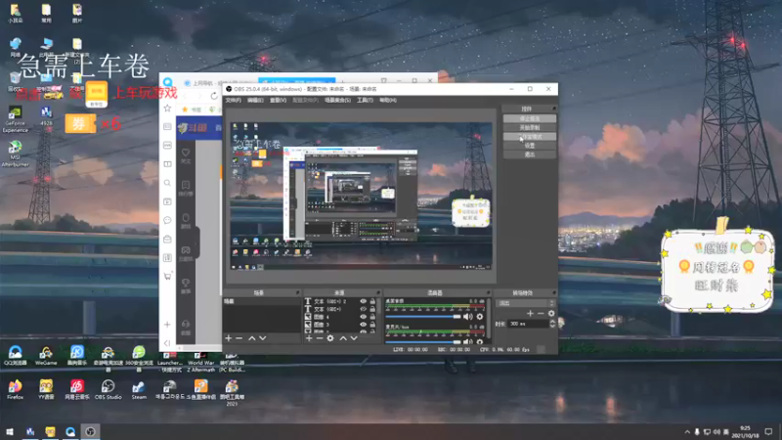Open transition properties gear icon
782x440 pixels.
coord(551,313)
